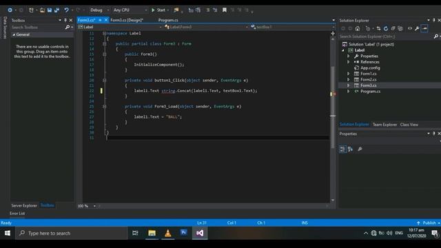This screenshot has height=248, width=441.
Task: Switch to the Program.cs tab
Action: [168, 20]
